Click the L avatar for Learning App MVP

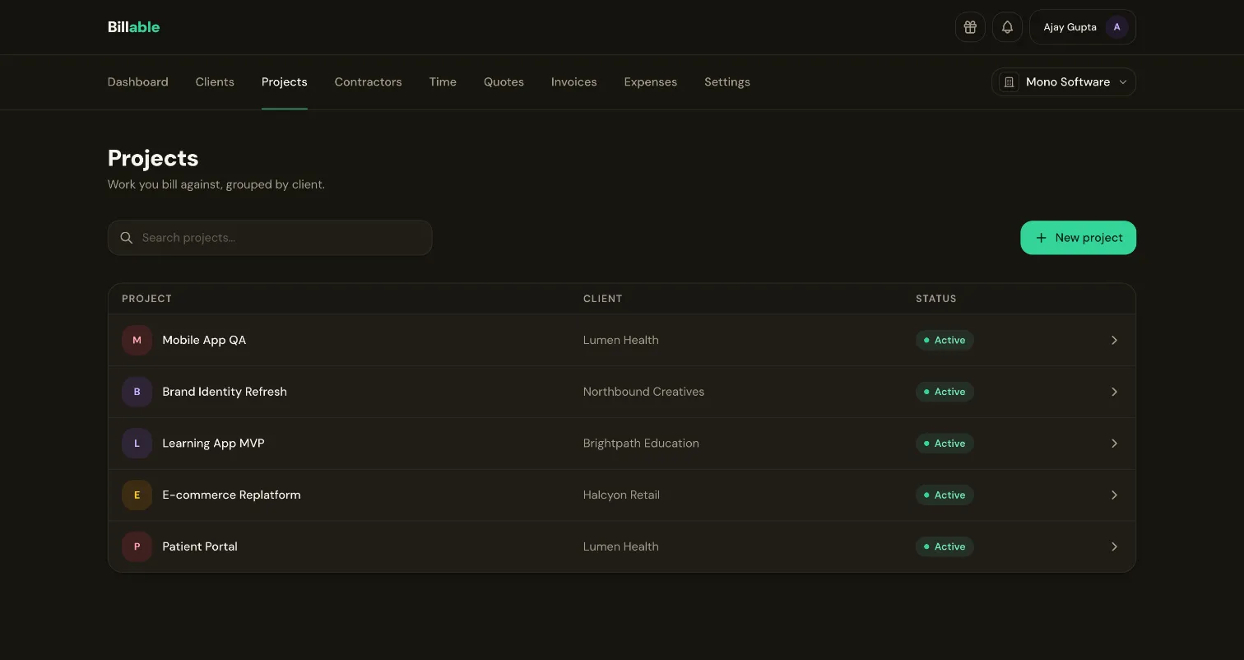(x=137, y=444)
